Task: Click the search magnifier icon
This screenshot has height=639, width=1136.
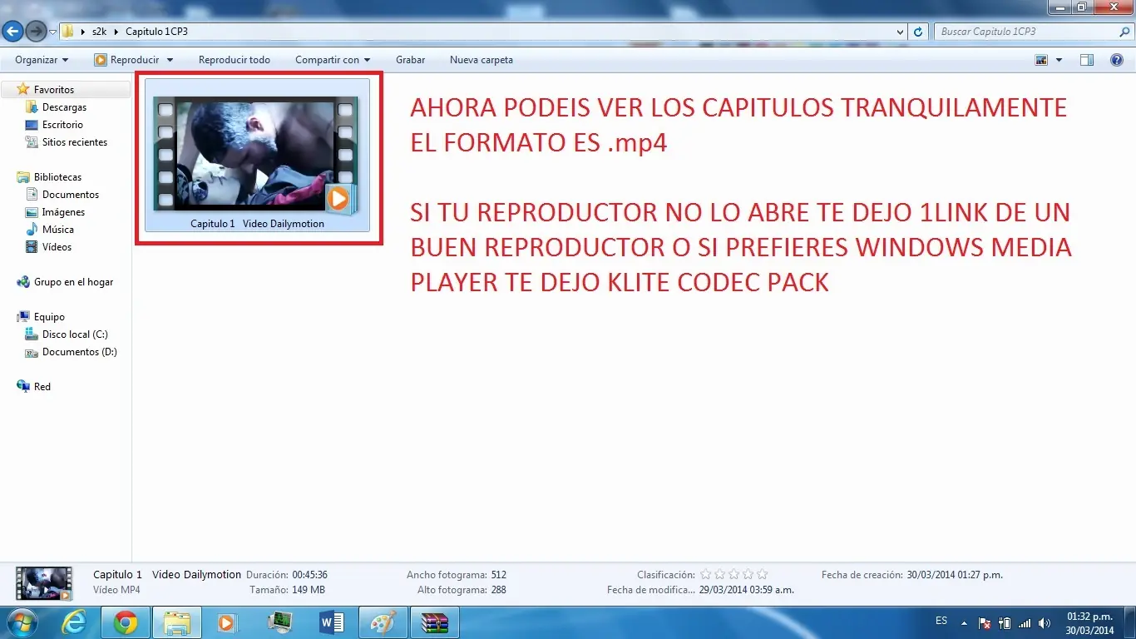Action: (1124, 32)
